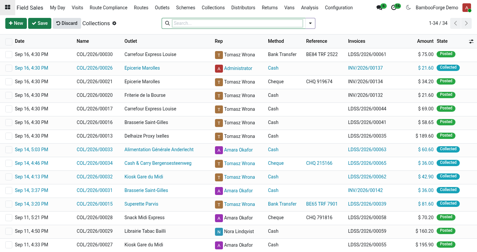Open the Outlets menu
This screenshot has width=477, height=252.
tap(162, 8)
